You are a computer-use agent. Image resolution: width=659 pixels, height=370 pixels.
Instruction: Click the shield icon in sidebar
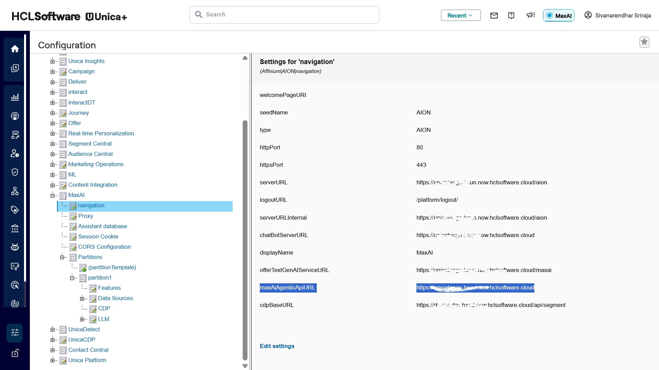coord(15,172)
